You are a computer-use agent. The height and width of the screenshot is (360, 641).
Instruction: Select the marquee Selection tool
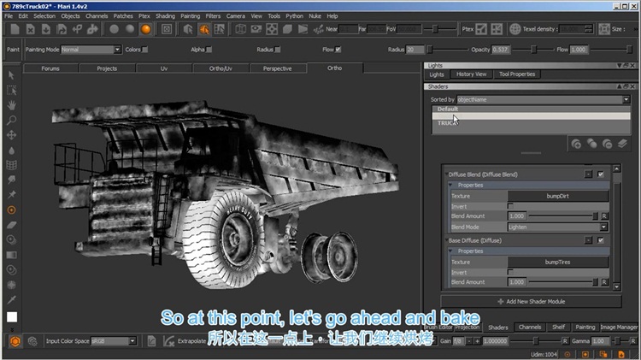point(12,91)
